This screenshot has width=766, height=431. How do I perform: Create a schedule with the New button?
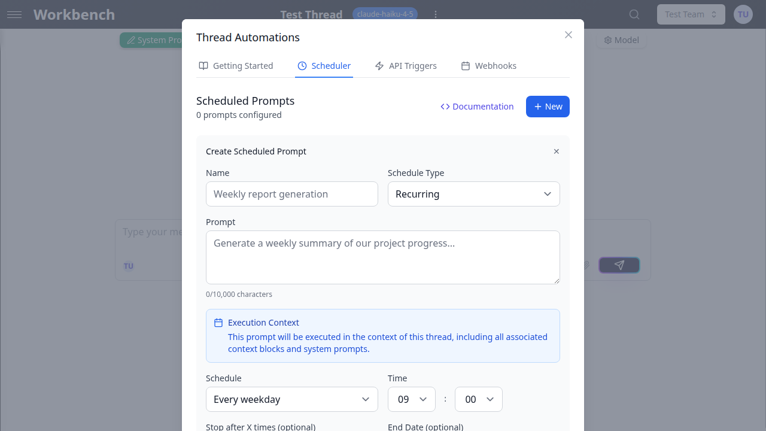548,106
